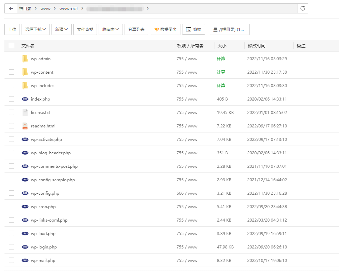Click the php icon for wp-config-sample.php
Image resolution: width=339 pixels, height=271 pixels.
pyautogui.click(x=25, y=180)
